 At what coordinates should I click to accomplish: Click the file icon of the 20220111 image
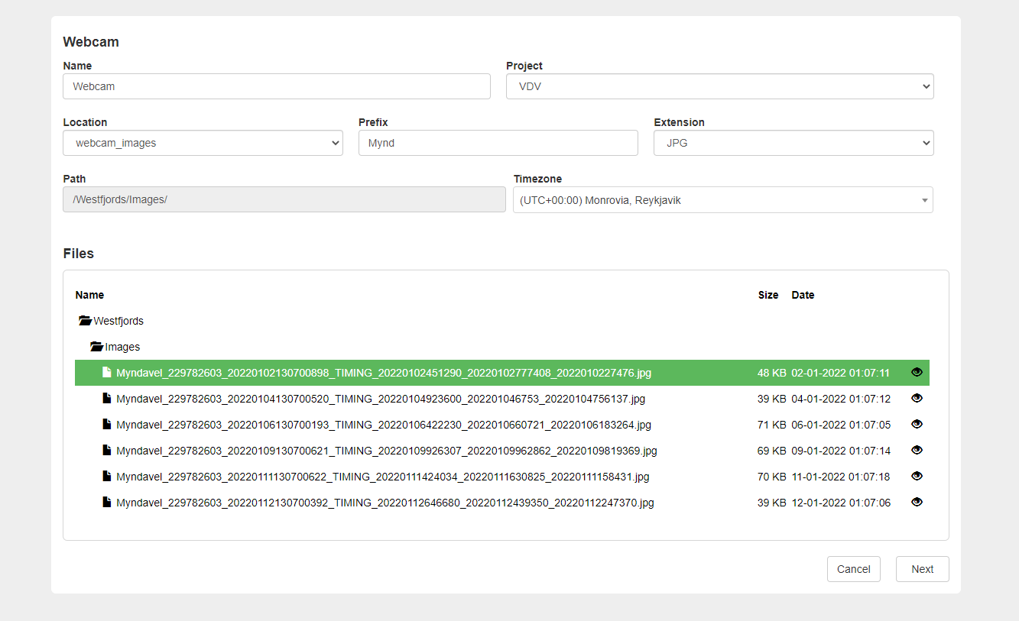pos(107,477)
